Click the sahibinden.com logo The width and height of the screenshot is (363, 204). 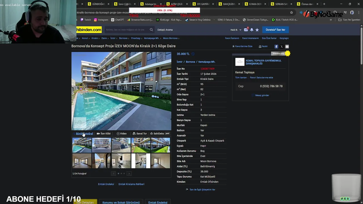coord(89,30)
